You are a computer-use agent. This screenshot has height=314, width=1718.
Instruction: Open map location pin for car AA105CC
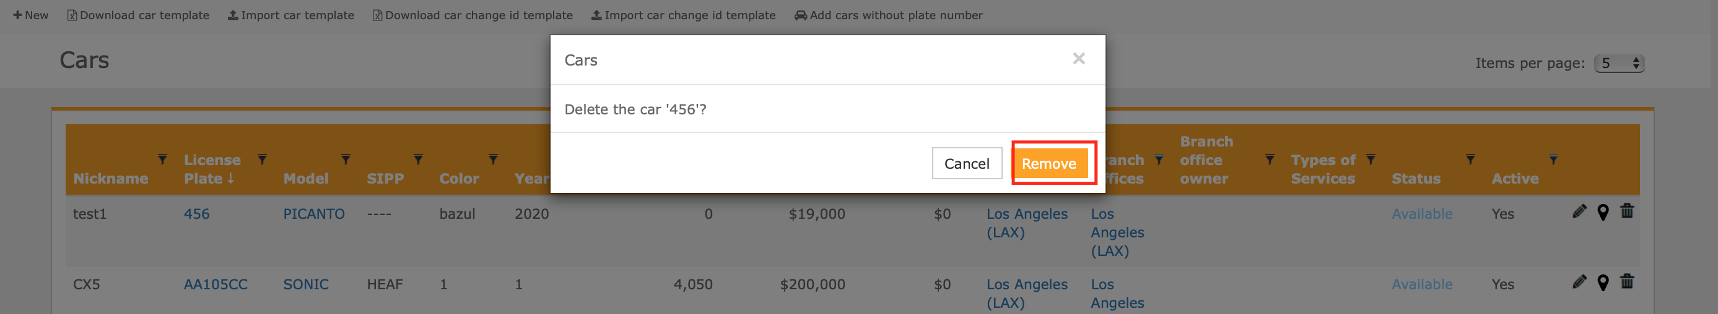[x=1603, y=282]
